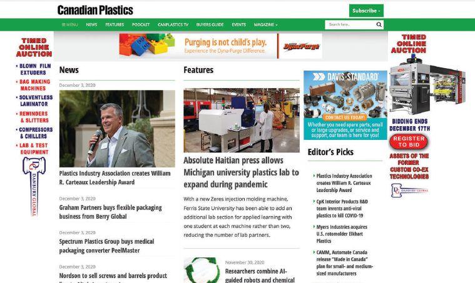Image resolution: width=475 pixels, height=283 pixels.
Task: Click the DynaPurge logo in banner
Action: point(301,46)
